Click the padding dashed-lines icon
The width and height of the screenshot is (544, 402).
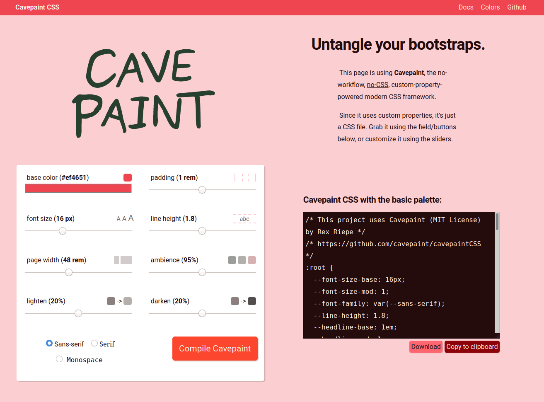[245, 177]
